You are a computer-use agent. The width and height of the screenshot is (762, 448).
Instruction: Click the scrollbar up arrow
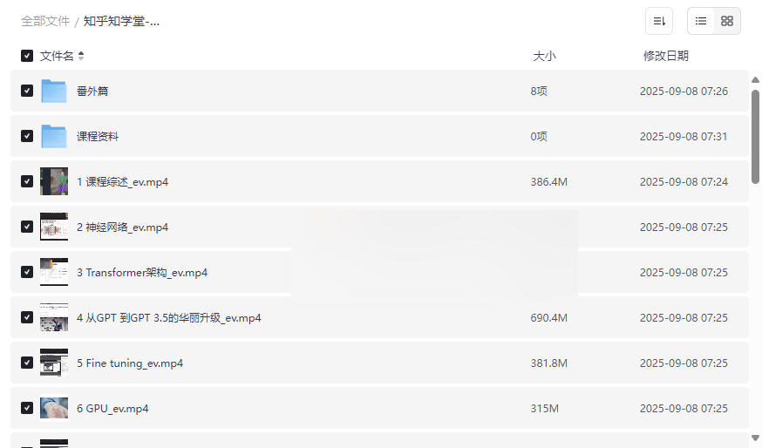click(x=755, y=80)
